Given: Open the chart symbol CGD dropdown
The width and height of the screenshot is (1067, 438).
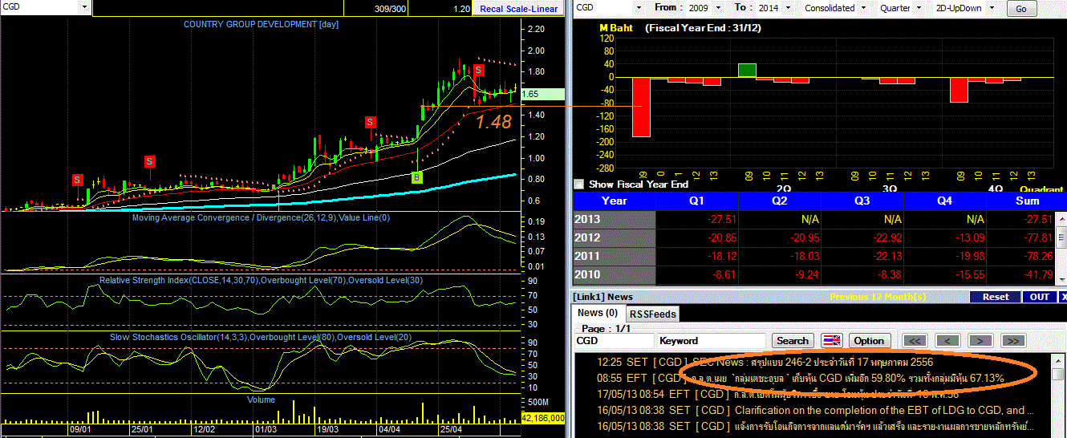Looking at the screenshot, I should pos(84,7).
